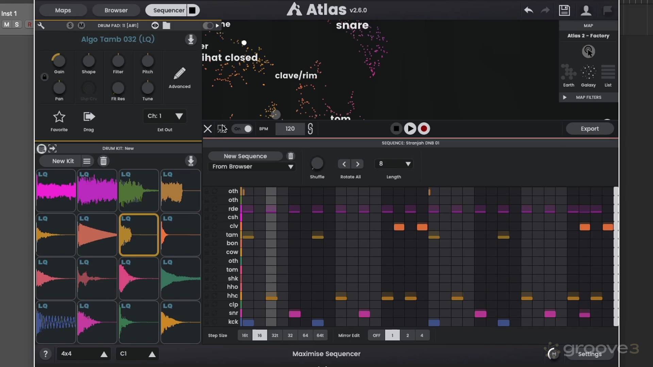
Task: Delete kit with trash icon
Action: [103, 161]
